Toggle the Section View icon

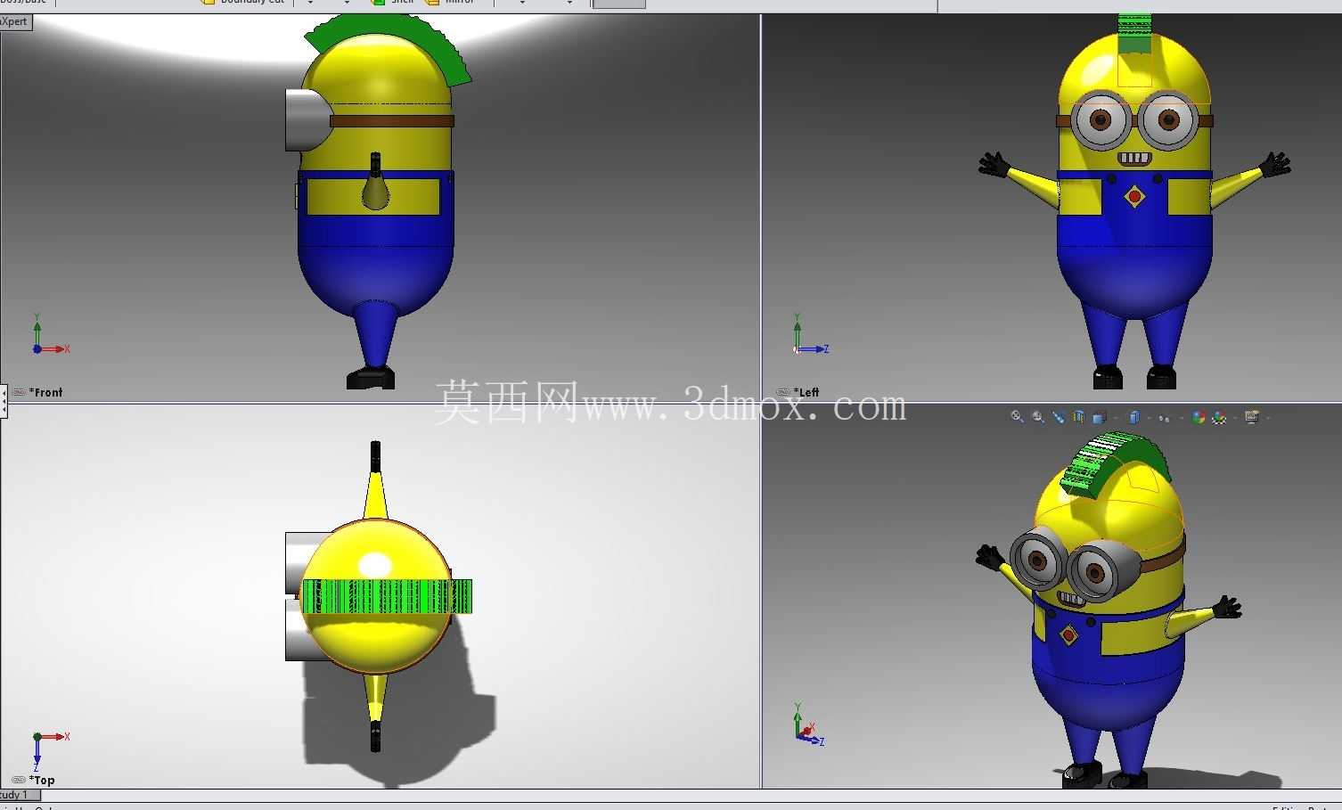[1078, 417]
